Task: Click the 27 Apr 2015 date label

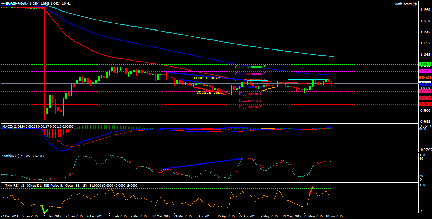Action: (247, 216)
